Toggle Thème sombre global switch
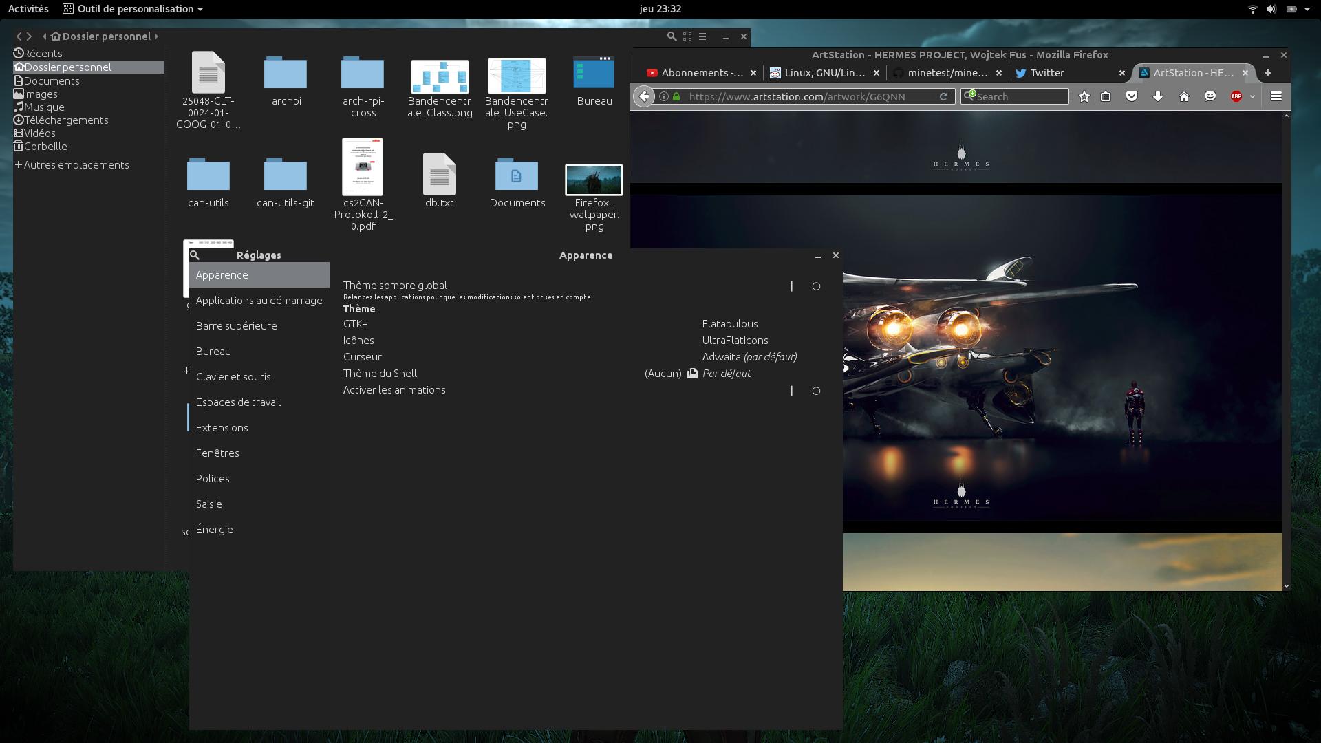Screen dimensions: 1321x743 pyautogui.click(x=804, y=286)
